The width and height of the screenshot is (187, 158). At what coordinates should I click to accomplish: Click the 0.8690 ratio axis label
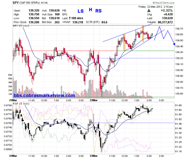[7, 149]
